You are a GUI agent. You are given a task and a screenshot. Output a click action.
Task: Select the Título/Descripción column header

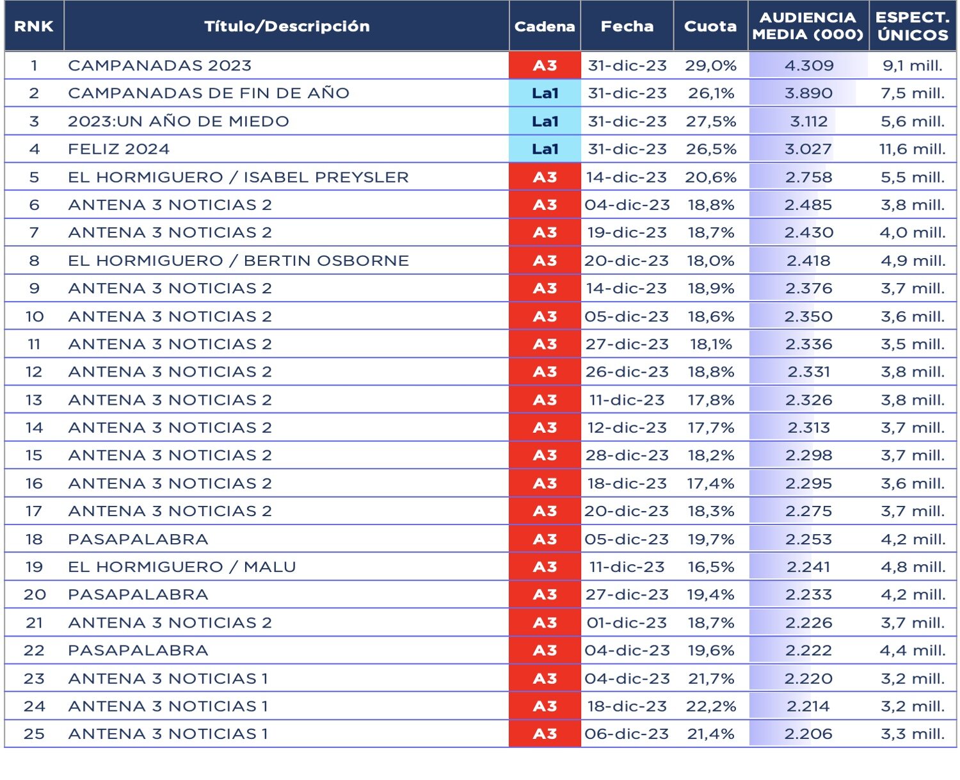click(287, 26)
